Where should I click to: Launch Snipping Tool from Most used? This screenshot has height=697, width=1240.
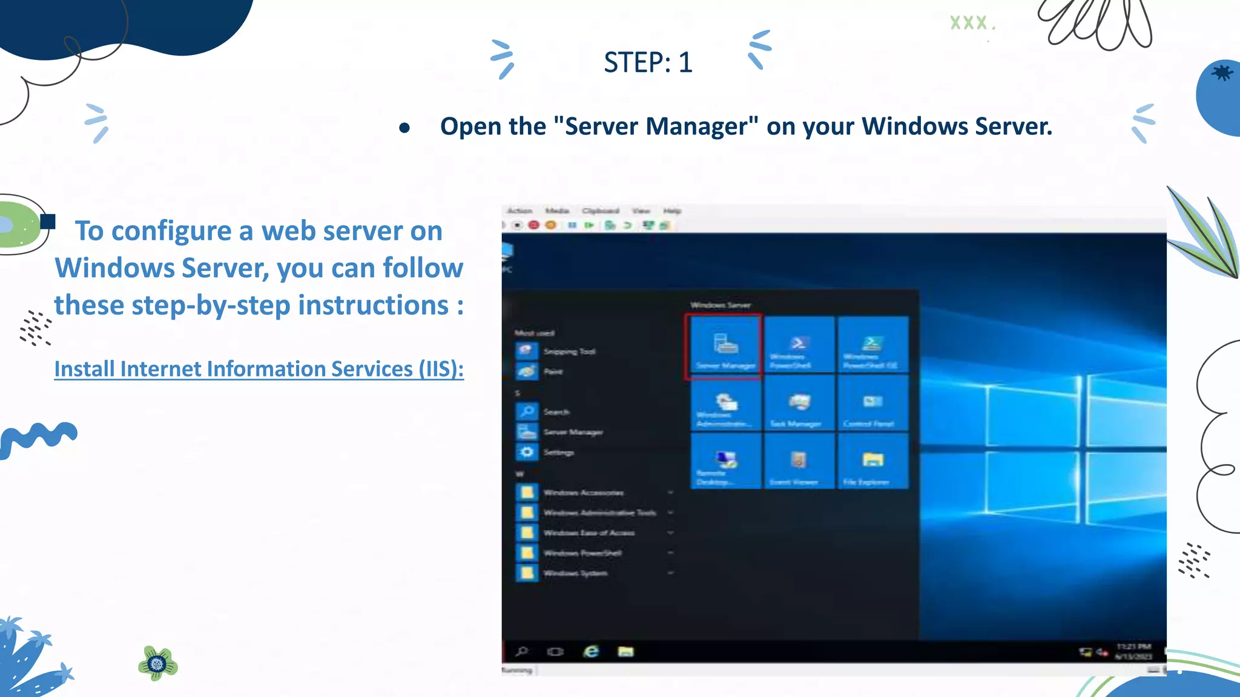[x=557, y=351]
